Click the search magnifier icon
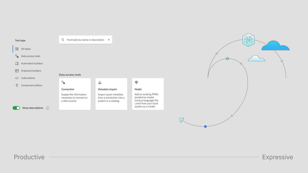The image size is (308, 173). pyautogui.click(x=63, y=40)
